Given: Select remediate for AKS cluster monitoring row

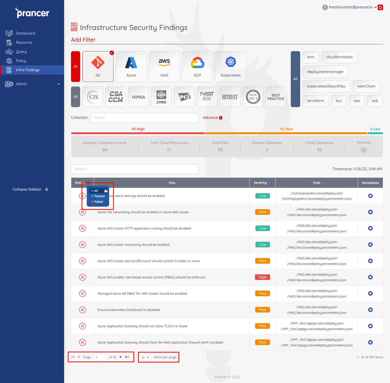Looking at the screenshot, I should click(x=370, y=245).
